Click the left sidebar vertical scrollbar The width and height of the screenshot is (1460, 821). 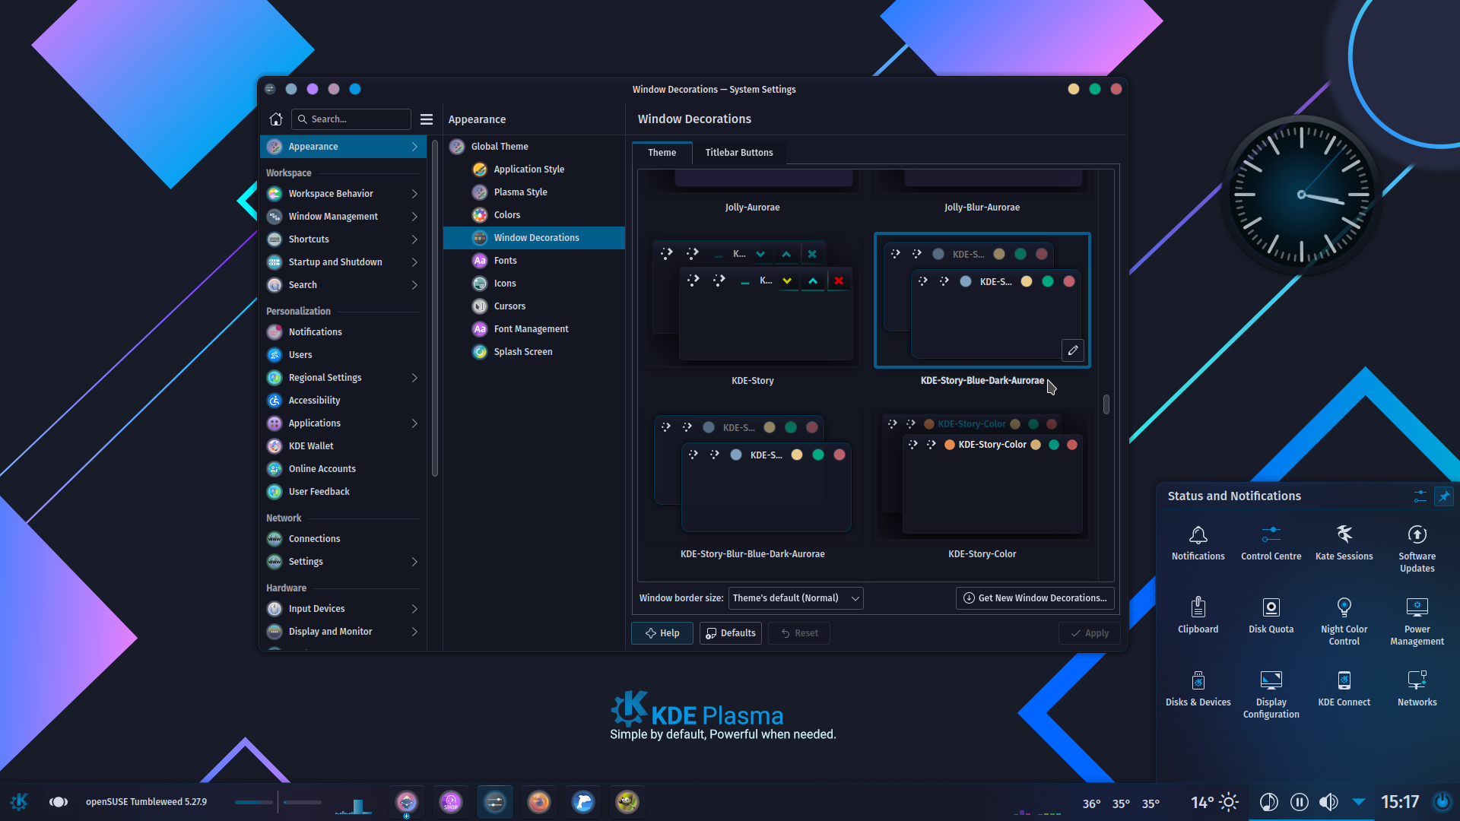[435, 308]
